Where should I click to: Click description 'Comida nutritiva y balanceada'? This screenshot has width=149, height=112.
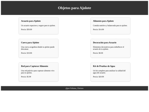110,25
